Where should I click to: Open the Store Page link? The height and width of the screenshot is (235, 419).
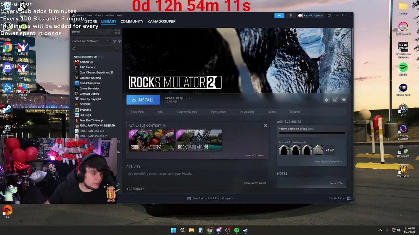click(x=137, y=112)
